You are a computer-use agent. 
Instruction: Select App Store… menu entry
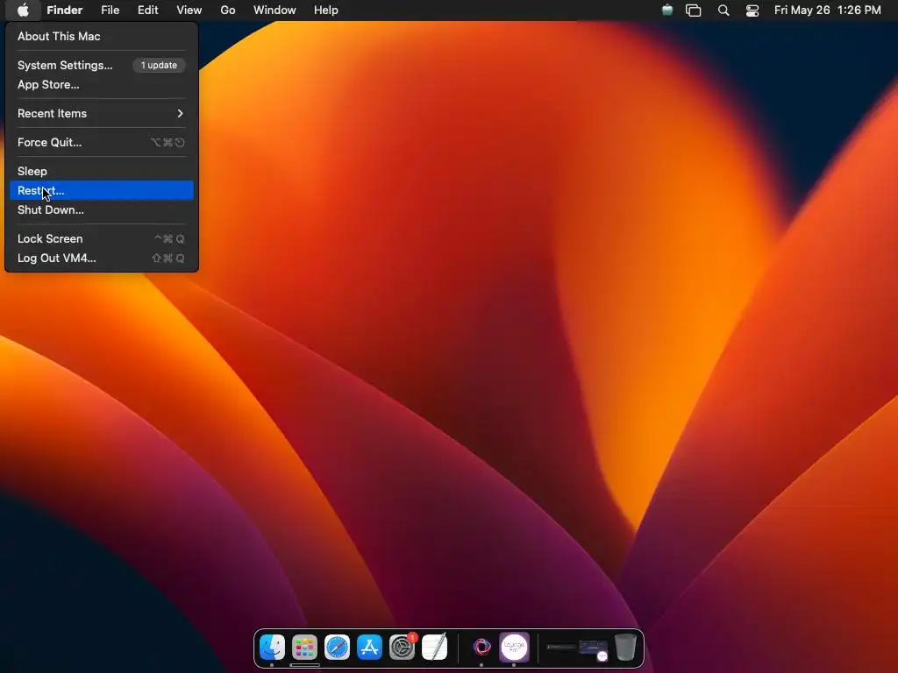102,85
